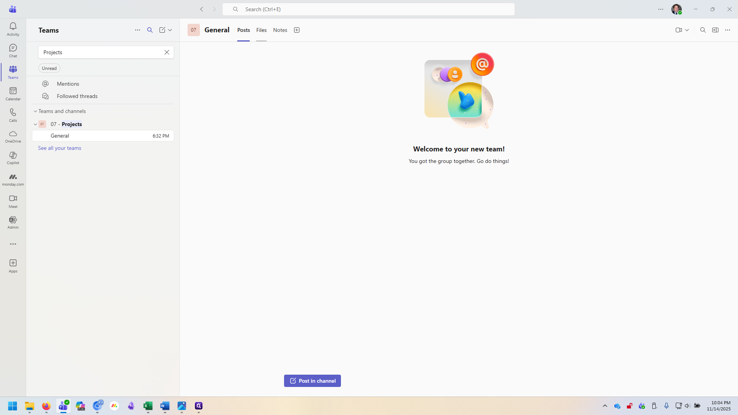Open Copilot from the sidebar
738x415 pixels.
(13, 158)
